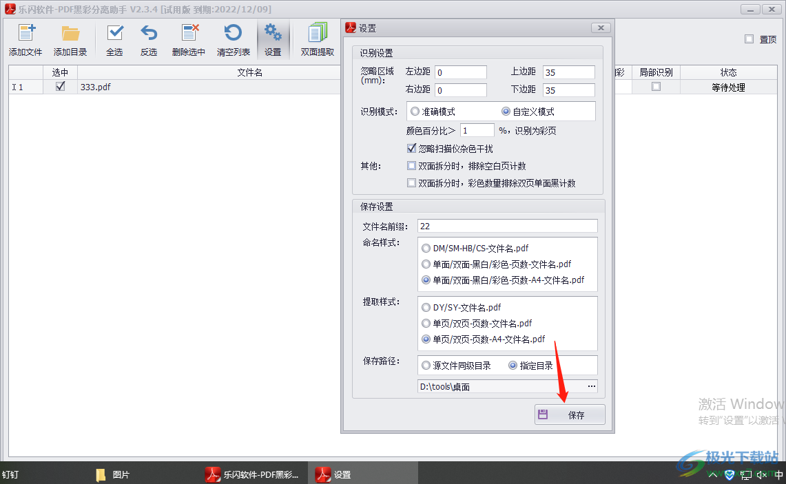This screenshot has height=484, width=786.
Task: Open 设置 from the gear toolbar icon
Action: [273, 33]
